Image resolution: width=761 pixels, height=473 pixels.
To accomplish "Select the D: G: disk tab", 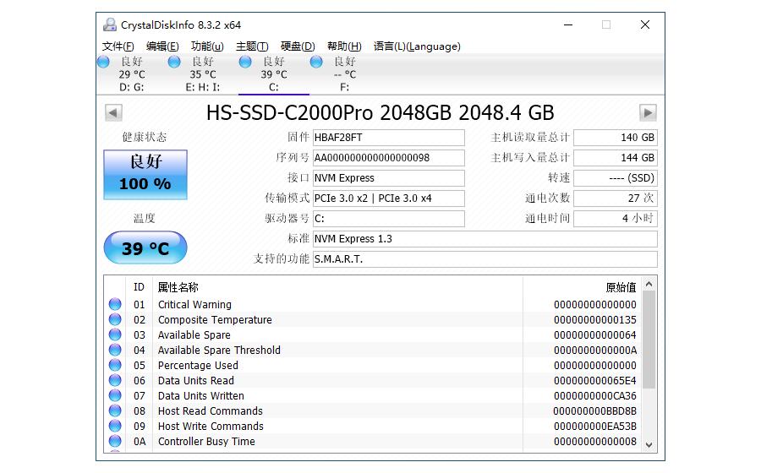I will (132, 74).
